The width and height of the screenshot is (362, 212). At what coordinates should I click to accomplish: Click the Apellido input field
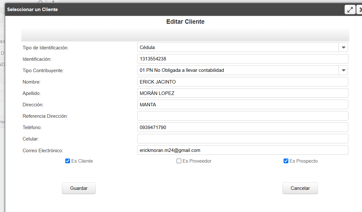242,93
